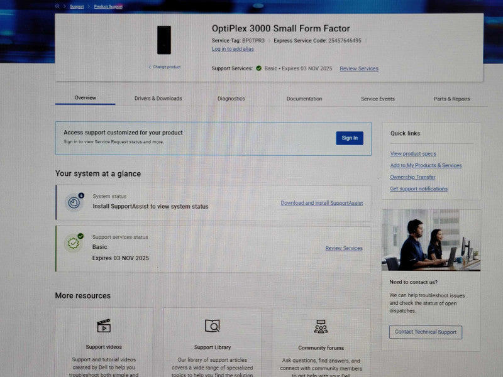Go to the Documentation tab
Screen dimensions: 503x377
pyautogui.click(x=304, y=99)
